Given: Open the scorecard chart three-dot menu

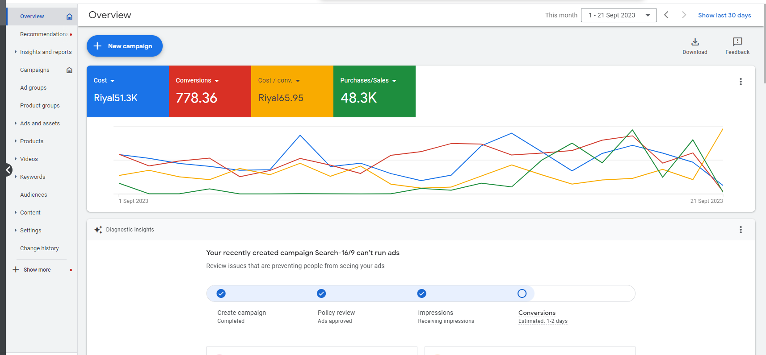Looking at the screenshot, I should click(740, 82).
